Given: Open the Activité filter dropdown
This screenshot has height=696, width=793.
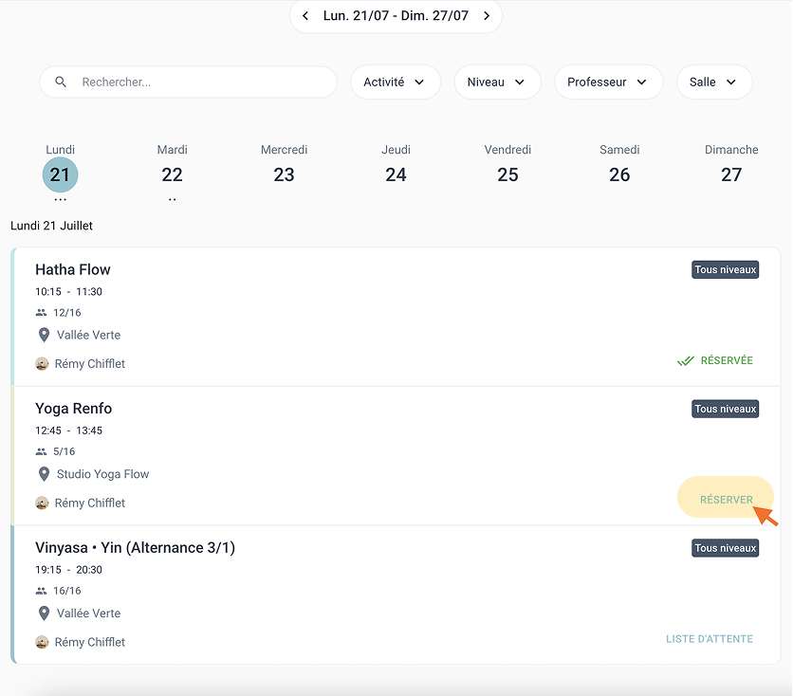Looking at the screenshot, I should pos(396,82).
